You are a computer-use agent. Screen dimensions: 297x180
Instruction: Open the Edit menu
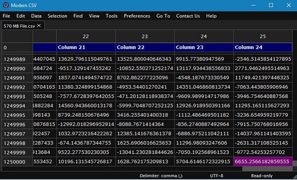(x=20, y=16)
